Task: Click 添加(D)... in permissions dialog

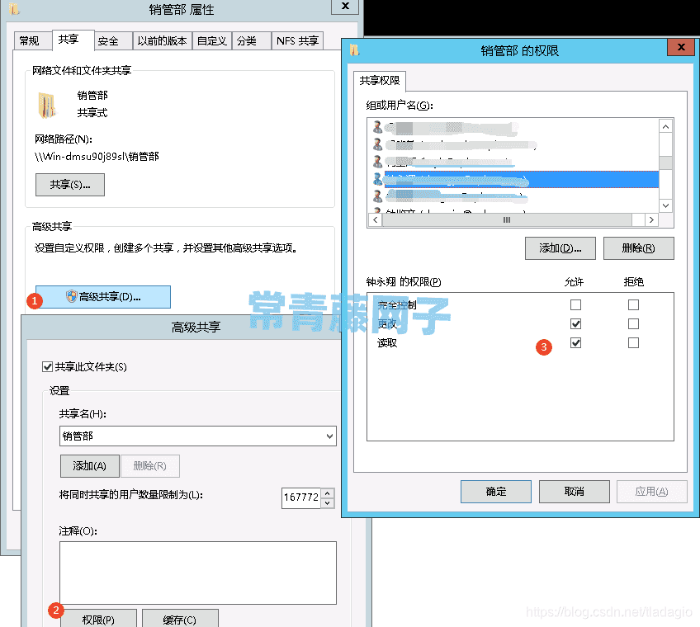Action: pos(560,248)
